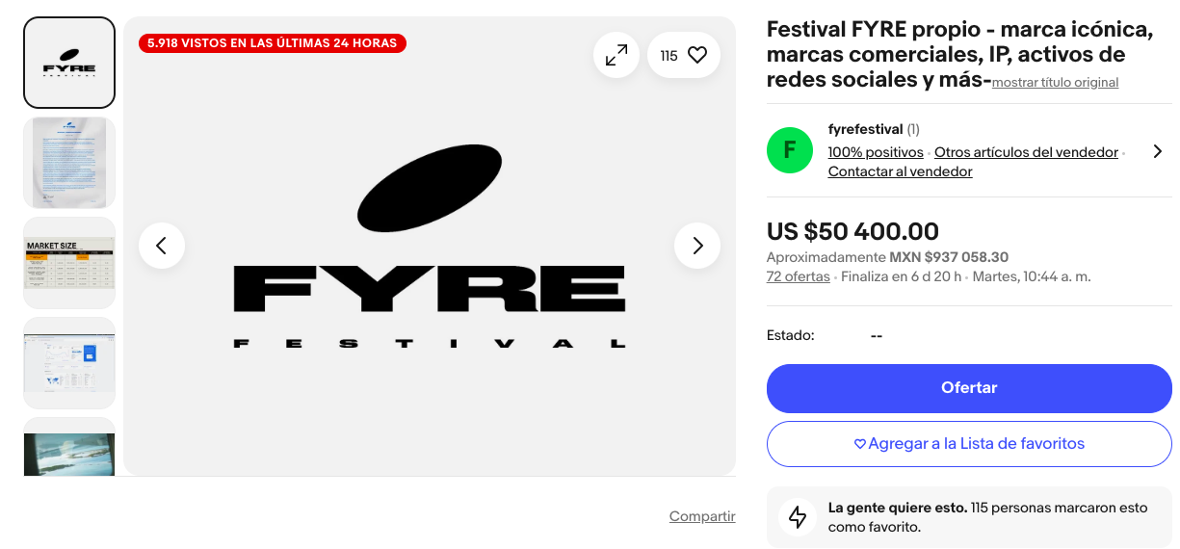Add item to Lista de favoritos
Viewport: 1180px width, 549px height.
(x=969, y=444)
